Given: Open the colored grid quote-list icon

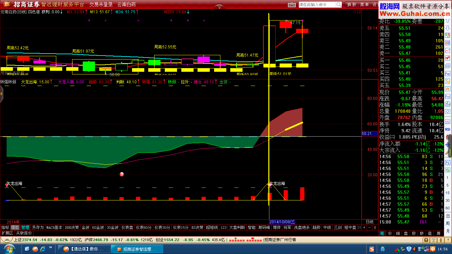Looking at the screenshot, I should (x=447, y=43).
